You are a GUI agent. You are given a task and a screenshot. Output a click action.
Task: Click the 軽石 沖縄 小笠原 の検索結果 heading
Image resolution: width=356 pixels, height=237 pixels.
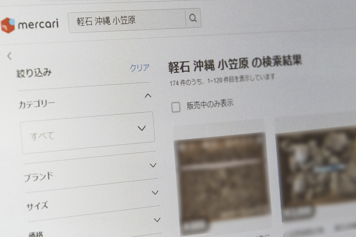[x=235, y=64]
